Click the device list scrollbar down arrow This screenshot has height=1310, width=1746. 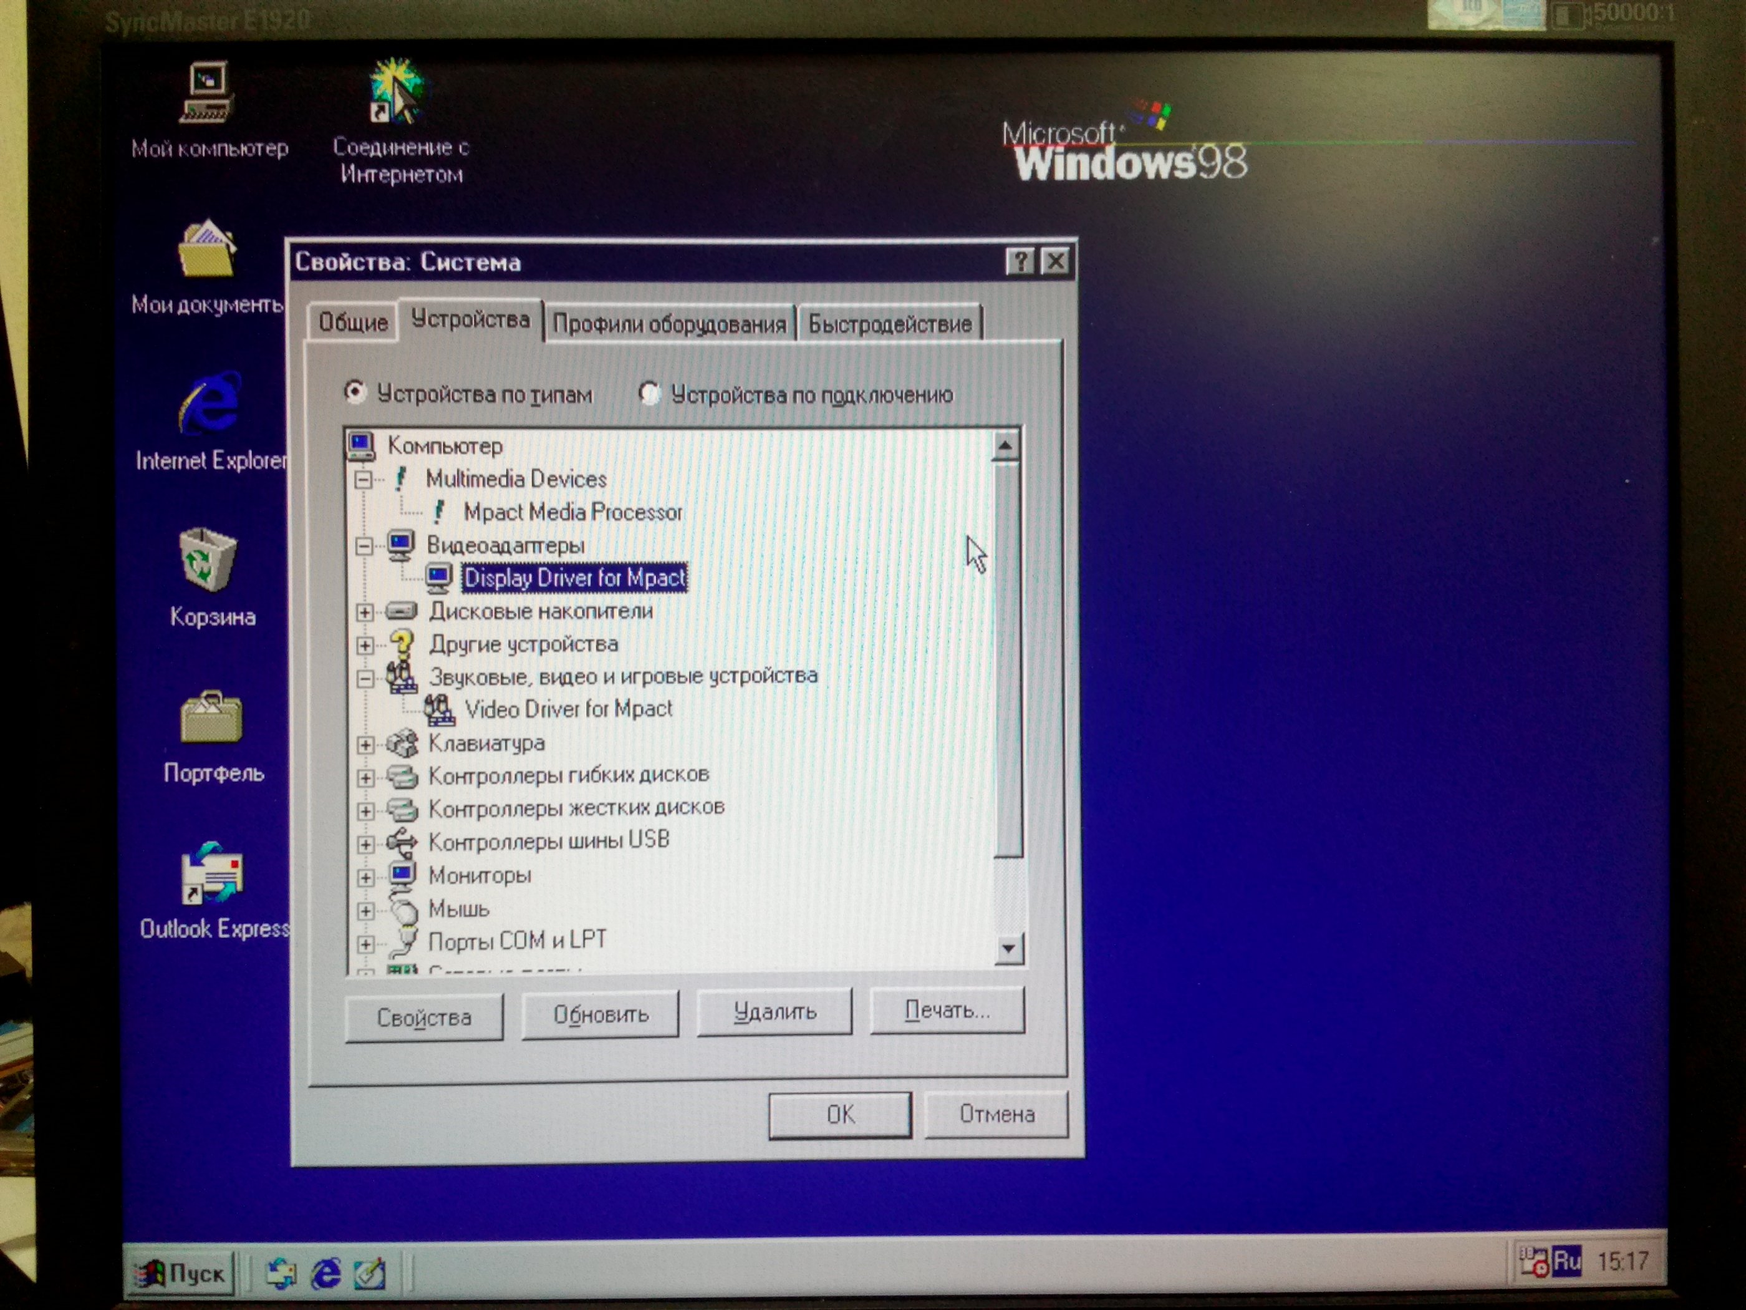coord(1008,948)
